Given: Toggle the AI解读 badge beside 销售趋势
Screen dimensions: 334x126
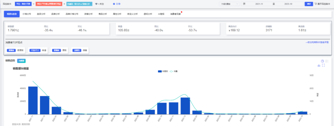Looking at the screenshot, I should tap(21, 61).
